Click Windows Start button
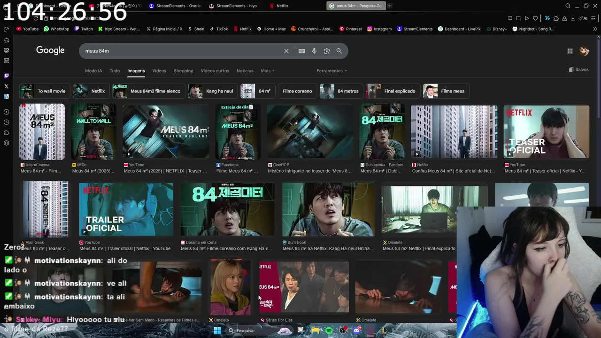The height and width of the screenshot is (338, 601). tap(217, 330)
